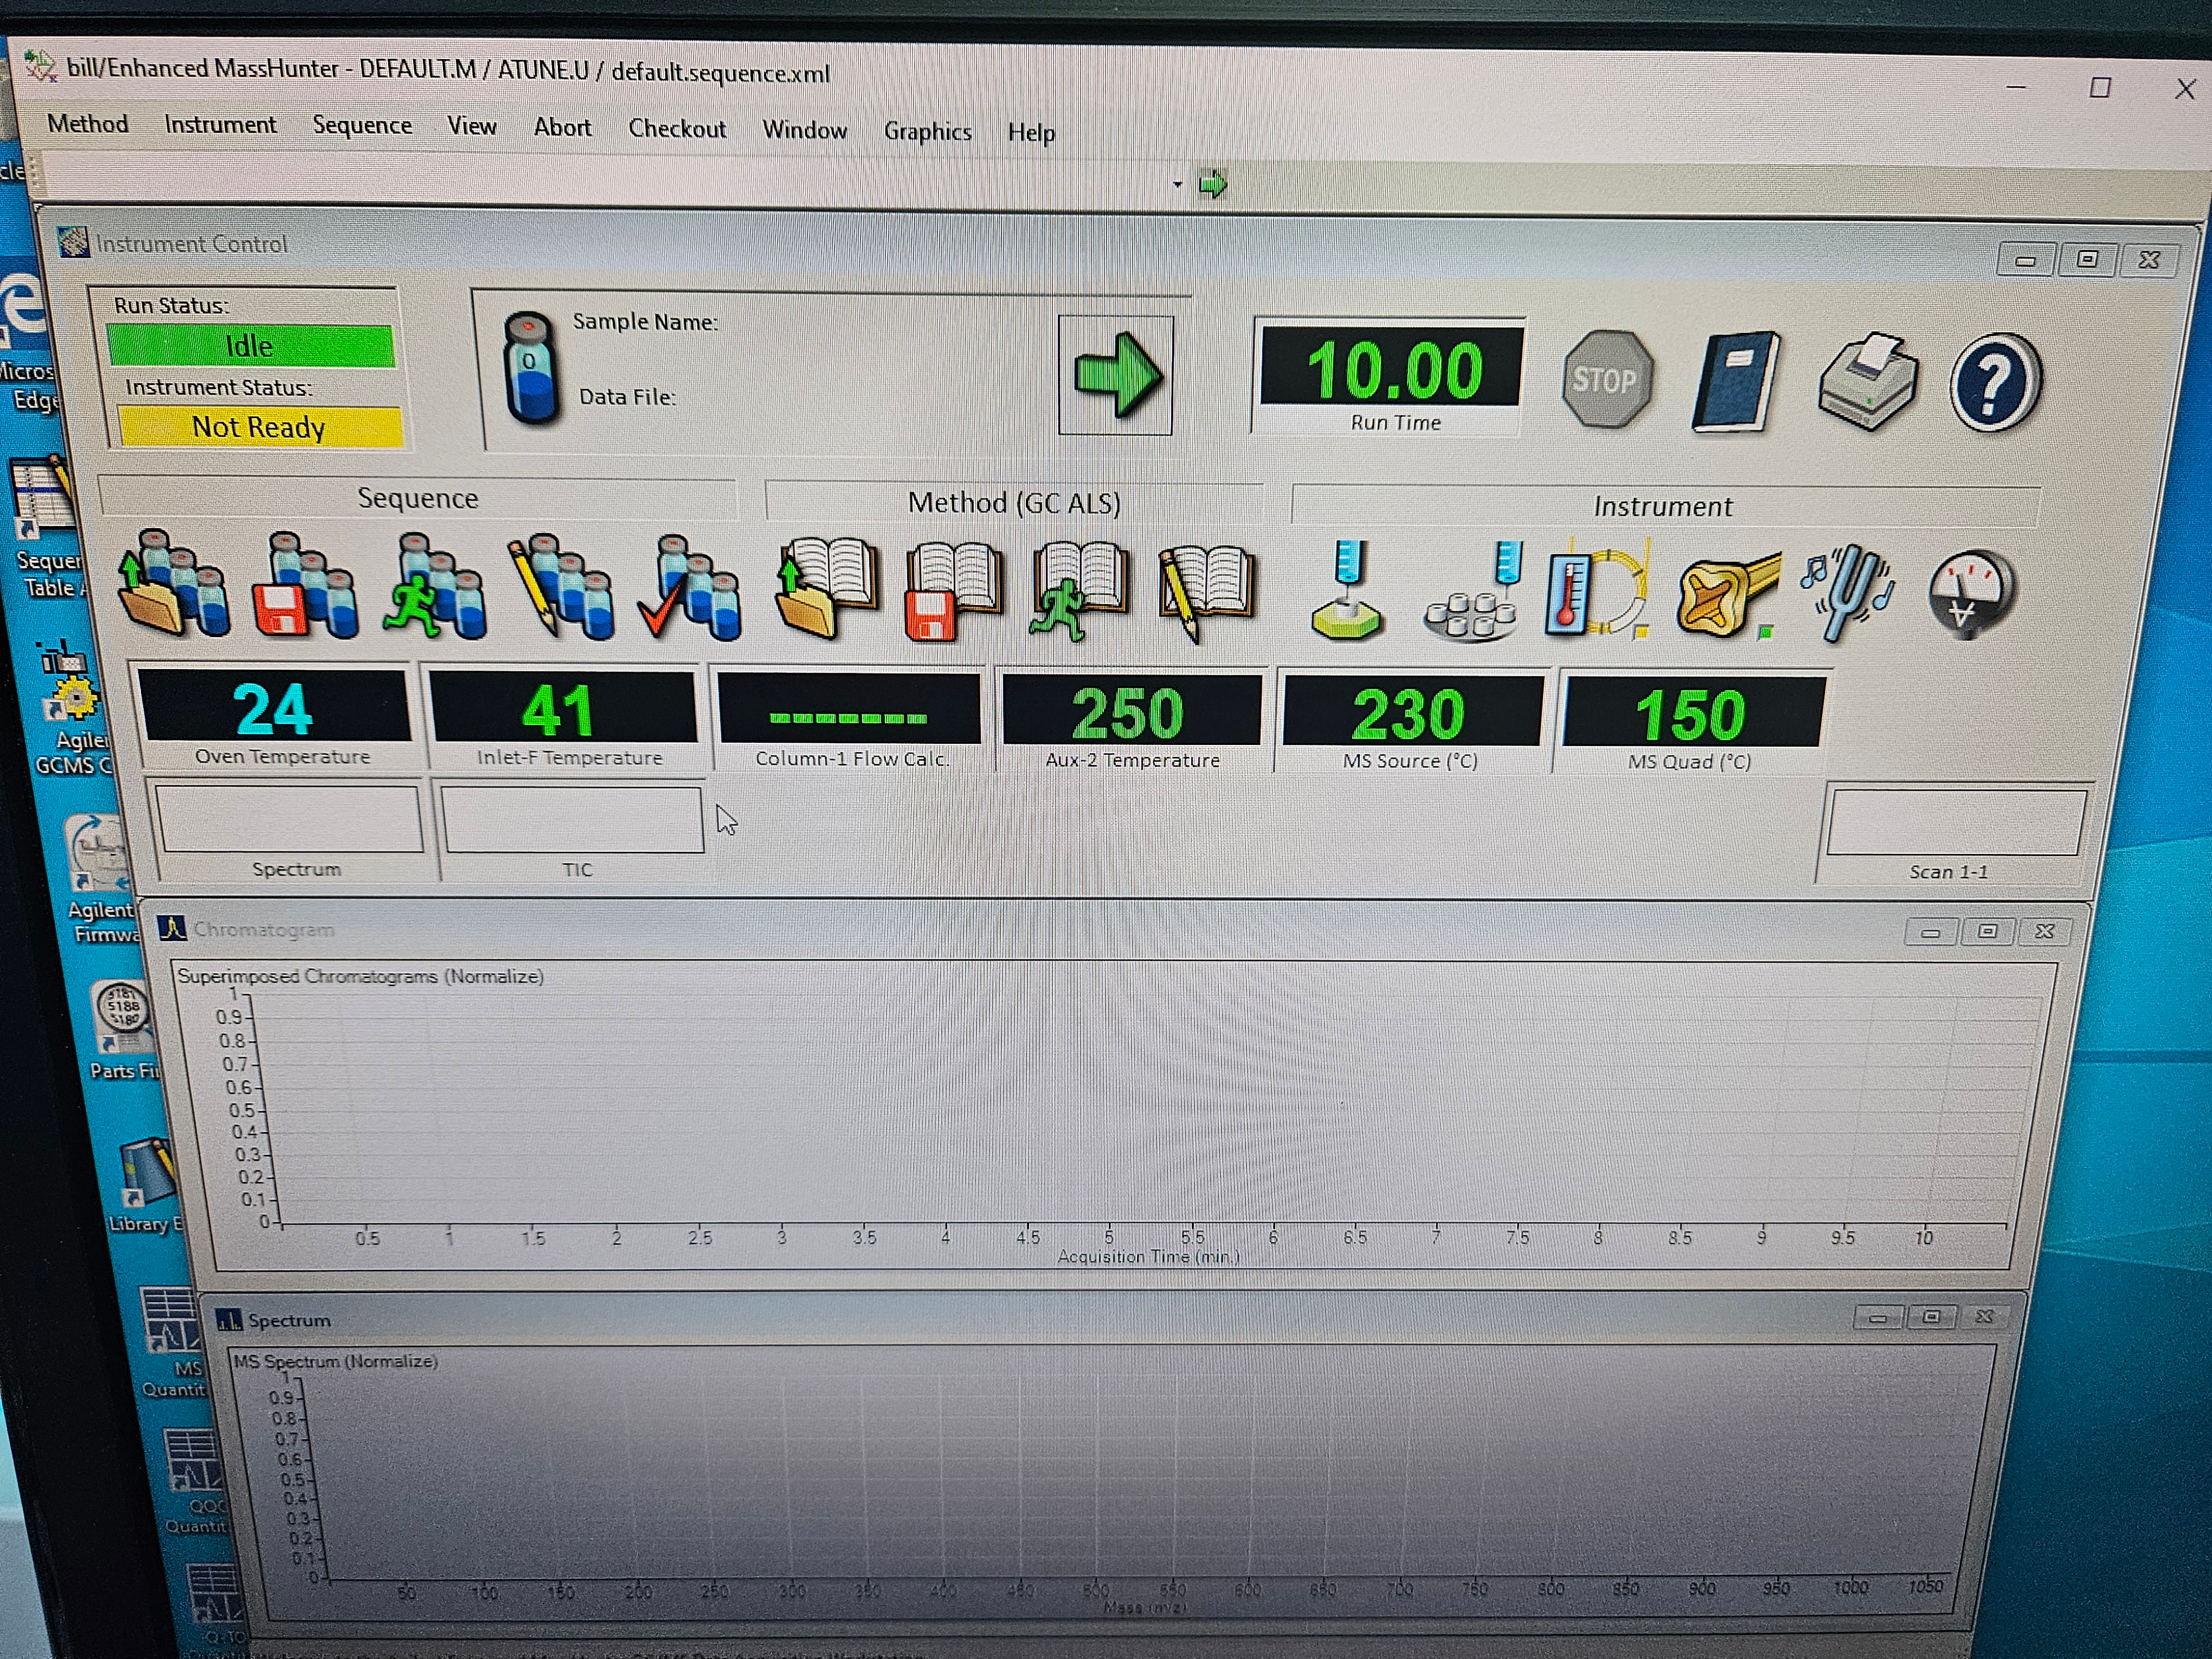Click the STOP octagon button
2212x1659 pixels.
click(1606, 379)
